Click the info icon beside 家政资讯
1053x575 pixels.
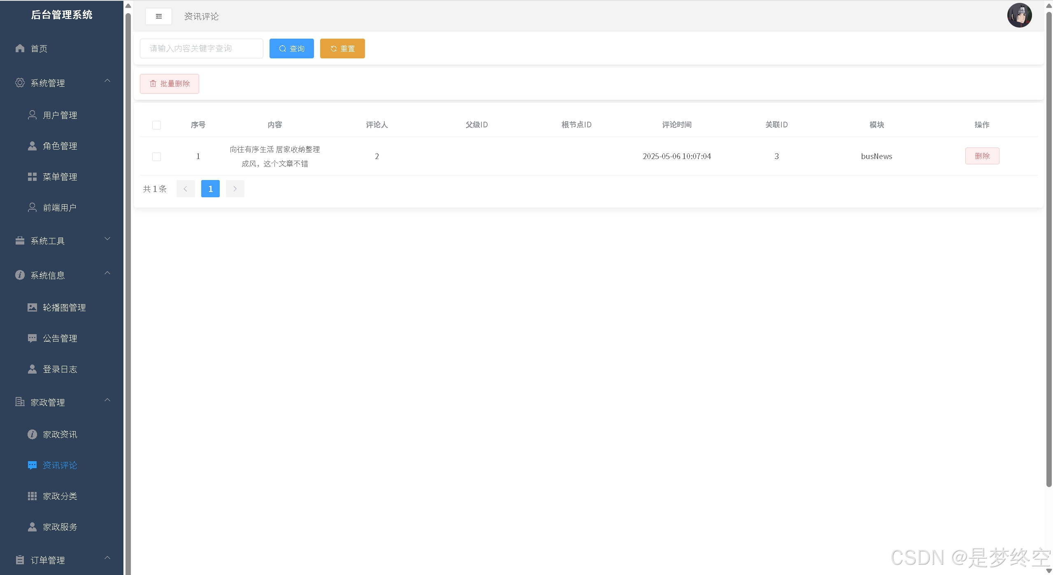pos(32,434)
